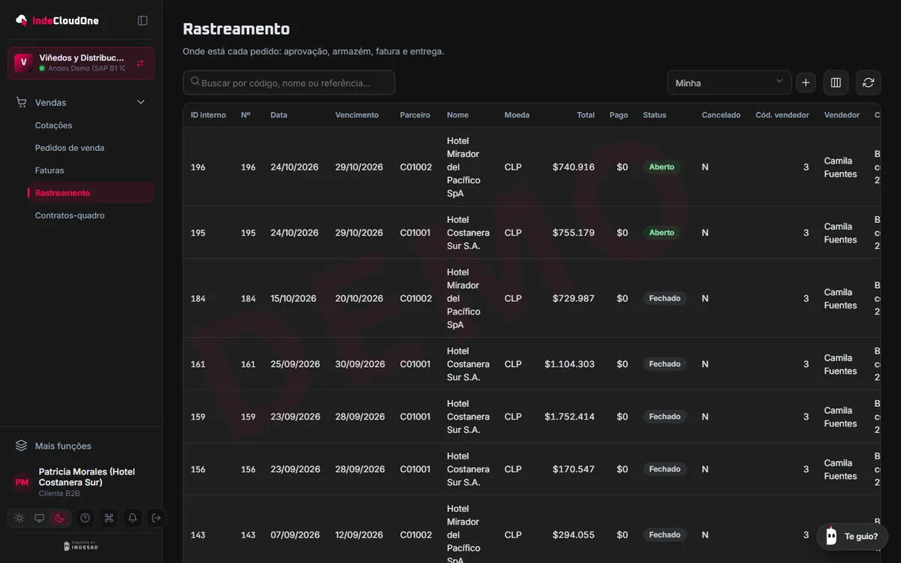Image resolution: width=901 pixels, height=563 pixels.
Task: Go to Cotações
Action: [53, 125]
